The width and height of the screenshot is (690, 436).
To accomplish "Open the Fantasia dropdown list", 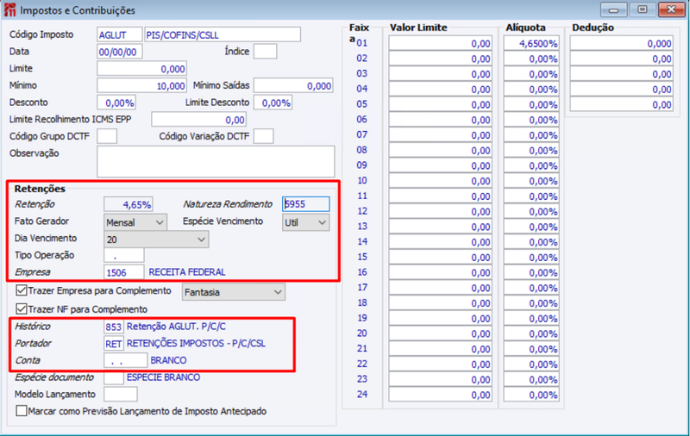I will [233, 292].
